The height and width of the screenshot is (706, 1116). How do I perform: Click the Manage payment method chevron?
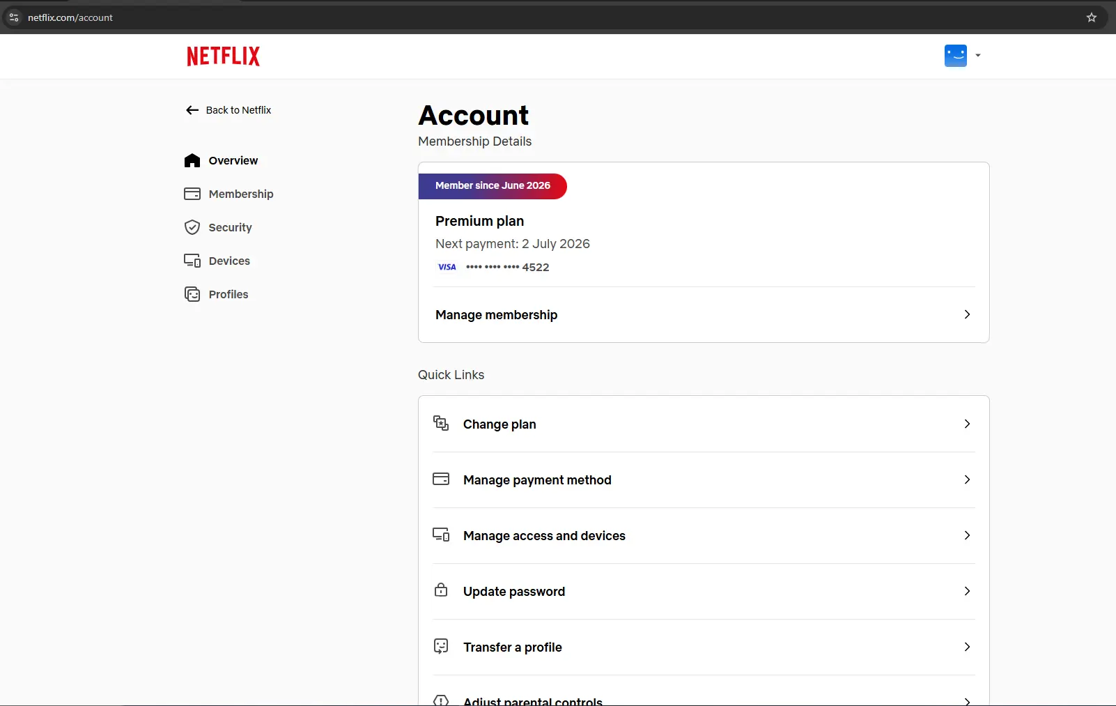pos(967,479)
